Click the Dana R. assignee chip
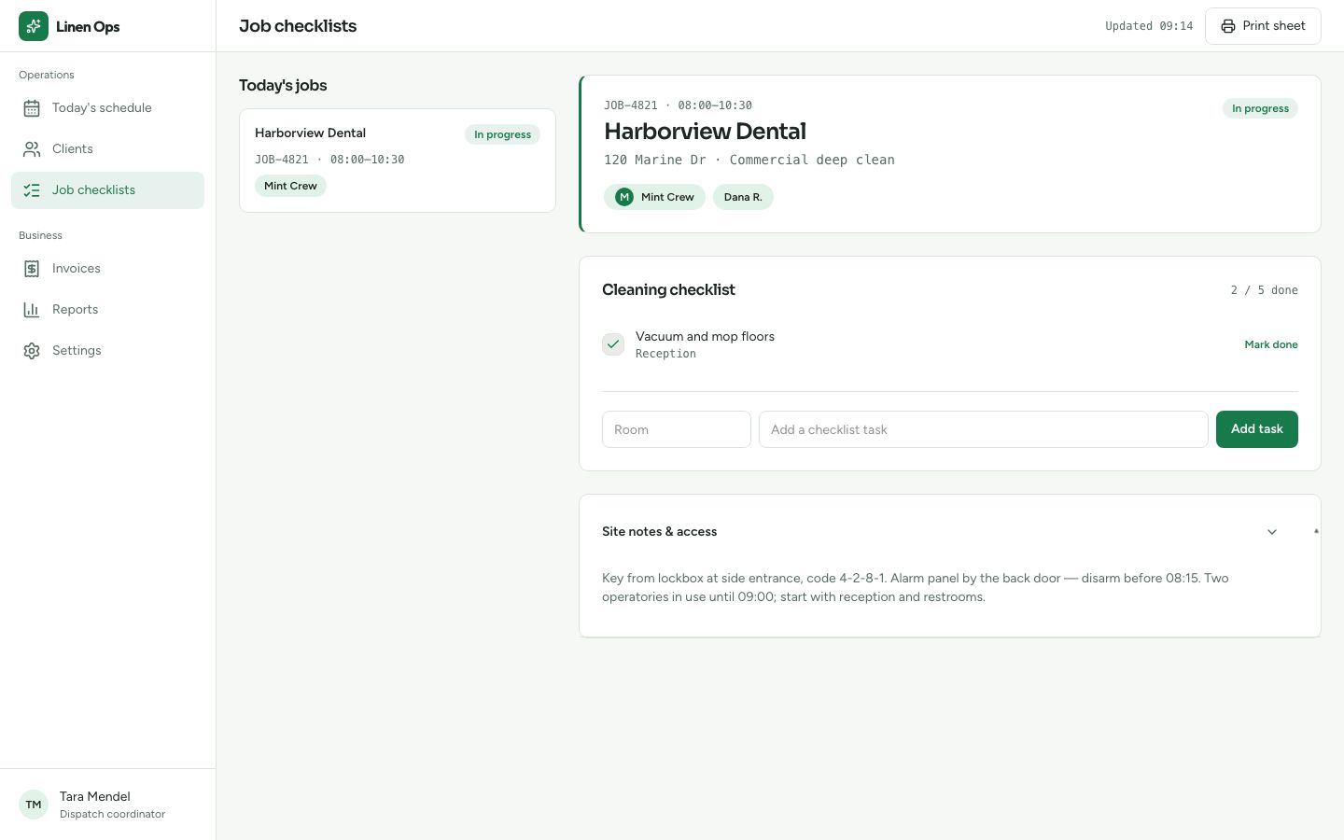This screenshot has height=840, width=1344. 743,197
